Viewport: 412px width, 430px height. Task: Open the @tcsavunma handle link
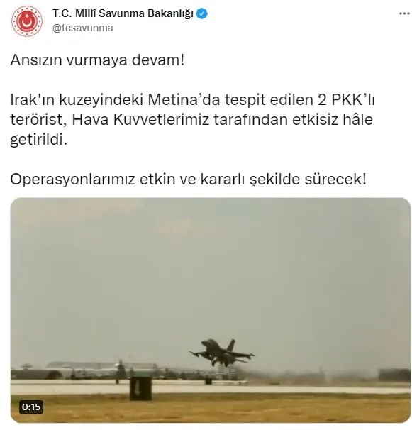point(82,28)
